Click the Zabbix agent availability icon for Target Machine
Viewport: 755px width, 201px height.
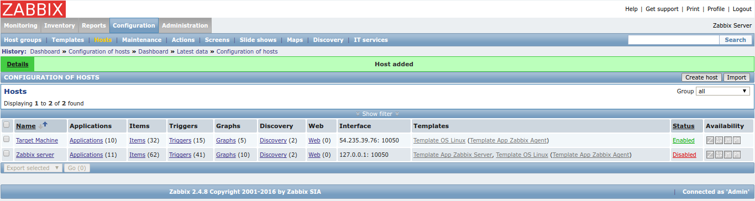click(x=711, y=140)
